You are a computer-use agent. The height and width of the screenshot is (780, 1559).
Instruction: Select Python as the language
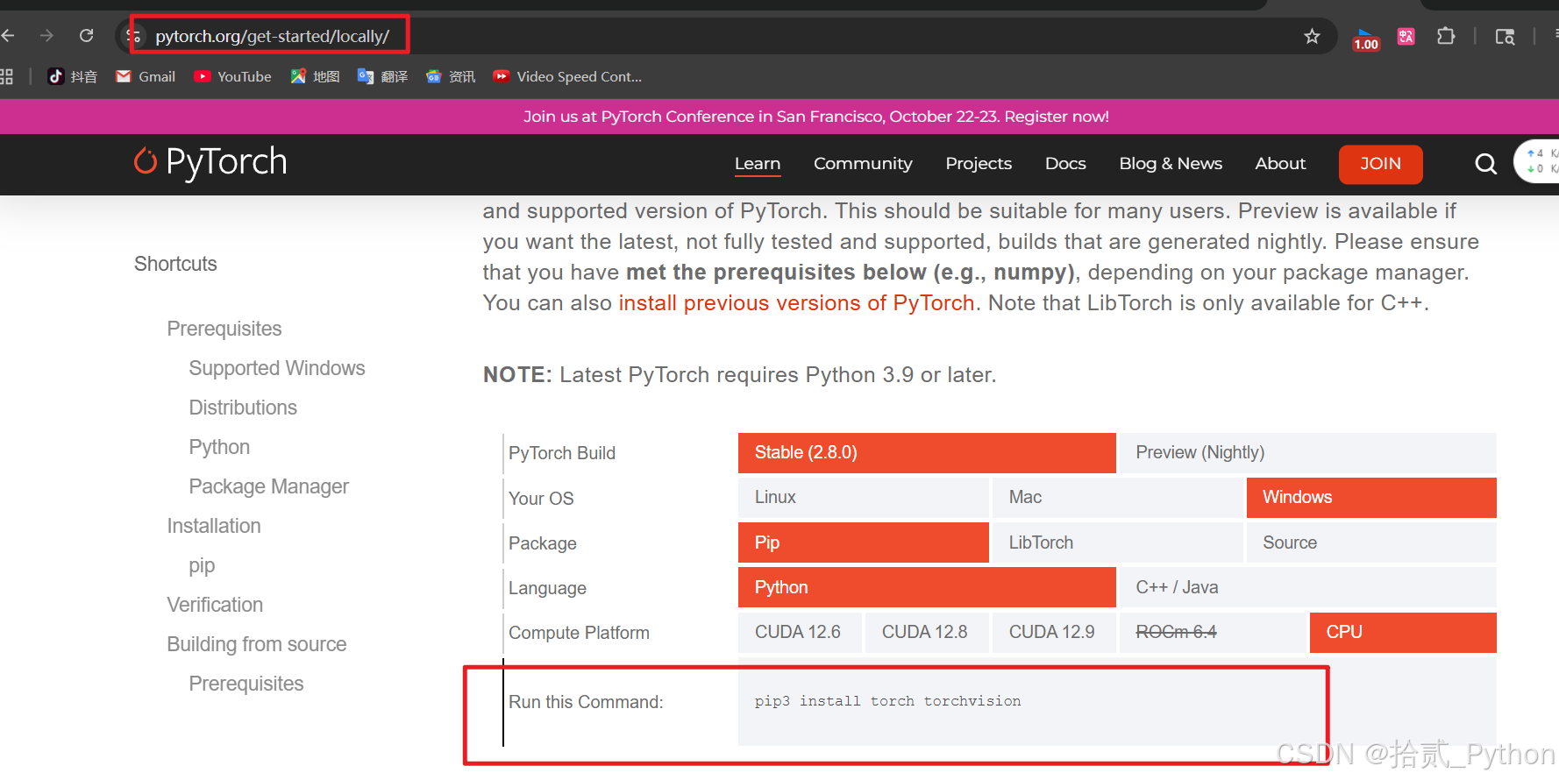click(x=927, y=587)
